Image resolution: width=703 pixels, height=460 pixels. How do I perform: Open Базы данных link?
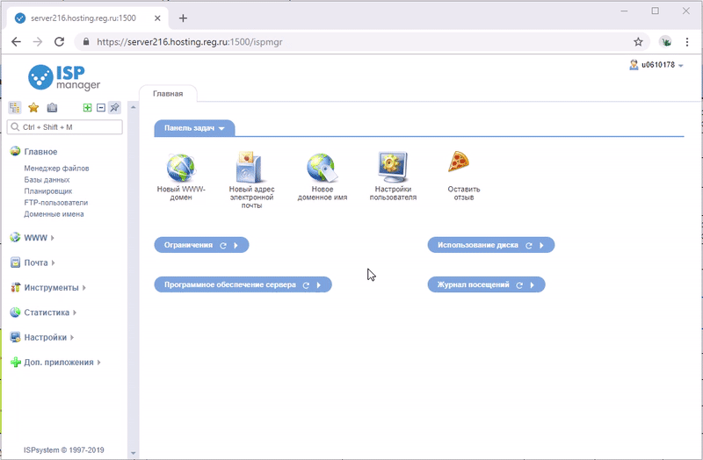(47, 180)
